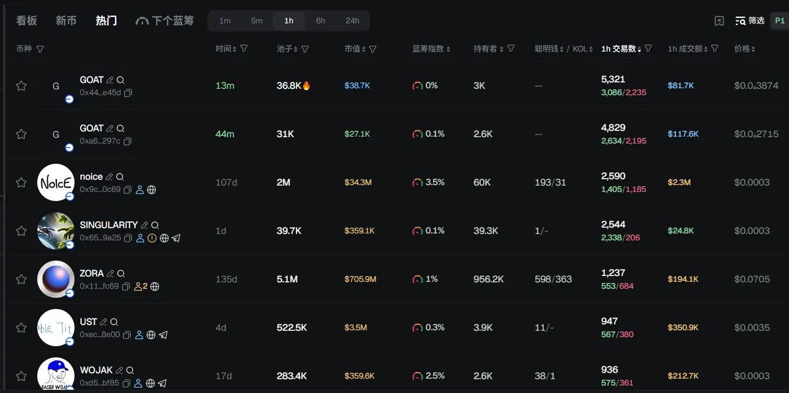Open UST Telegram icon
The width and height of the screenshot is (789, 393).
[x=163, y=335]
